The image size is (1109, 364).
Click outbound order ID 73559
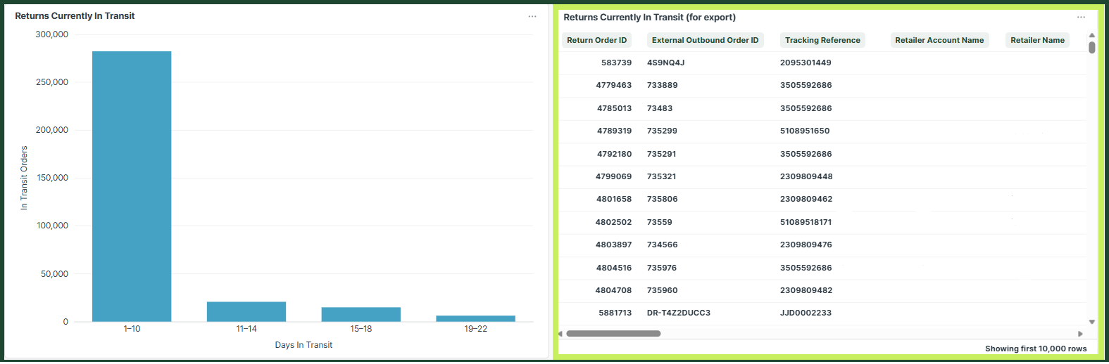pyautogui.click(x=659, y=222)
